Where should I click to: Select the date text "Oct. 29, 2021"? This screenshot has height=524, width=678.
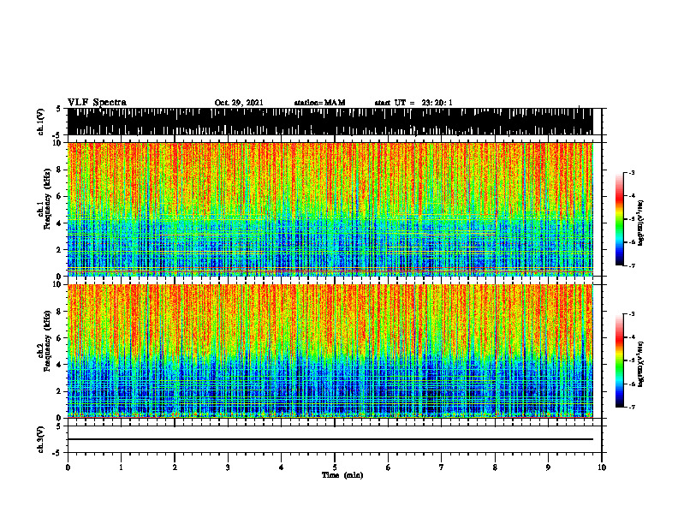(239, 103)
